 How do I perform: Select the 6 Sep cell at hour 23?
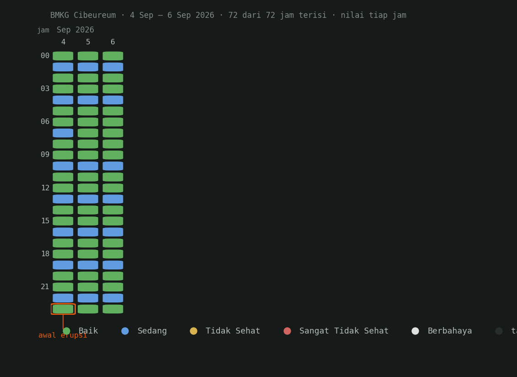coord(113,309)
